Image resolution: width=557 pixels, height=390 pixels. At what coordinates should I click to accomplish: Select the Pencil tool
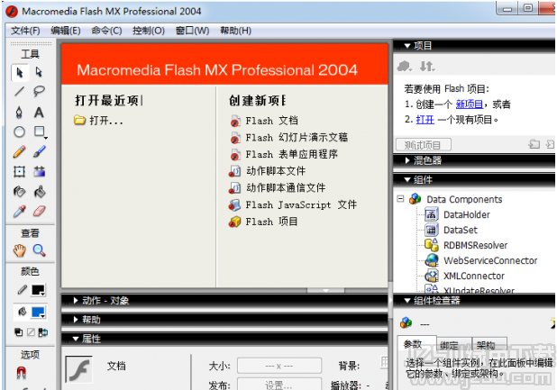[19, 151]
